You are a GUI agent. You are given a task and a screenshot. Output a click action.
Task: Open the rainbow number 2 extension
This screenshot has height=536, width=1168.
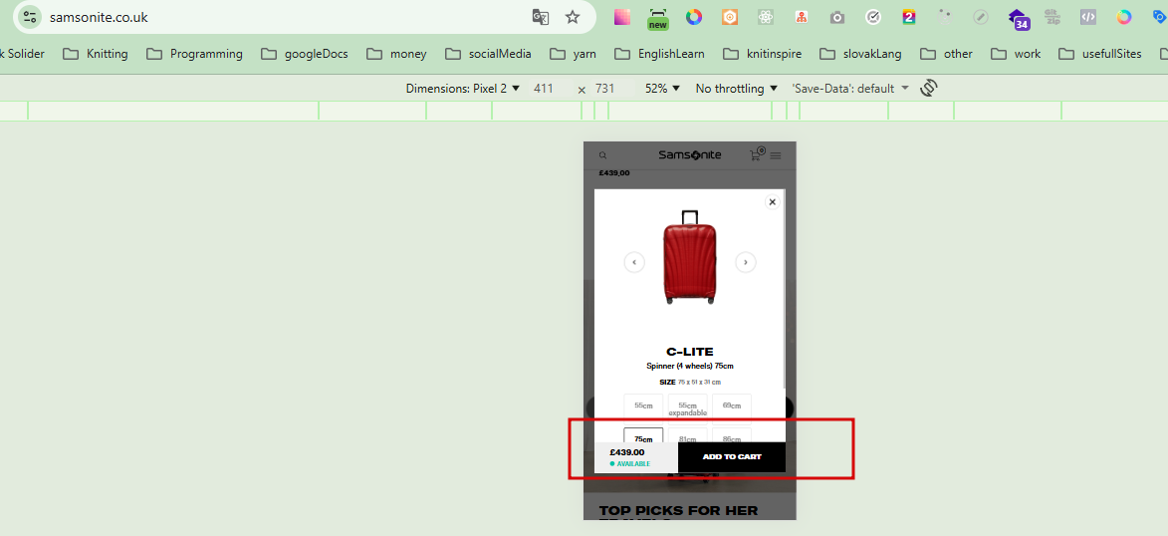(x=909, y=17)
